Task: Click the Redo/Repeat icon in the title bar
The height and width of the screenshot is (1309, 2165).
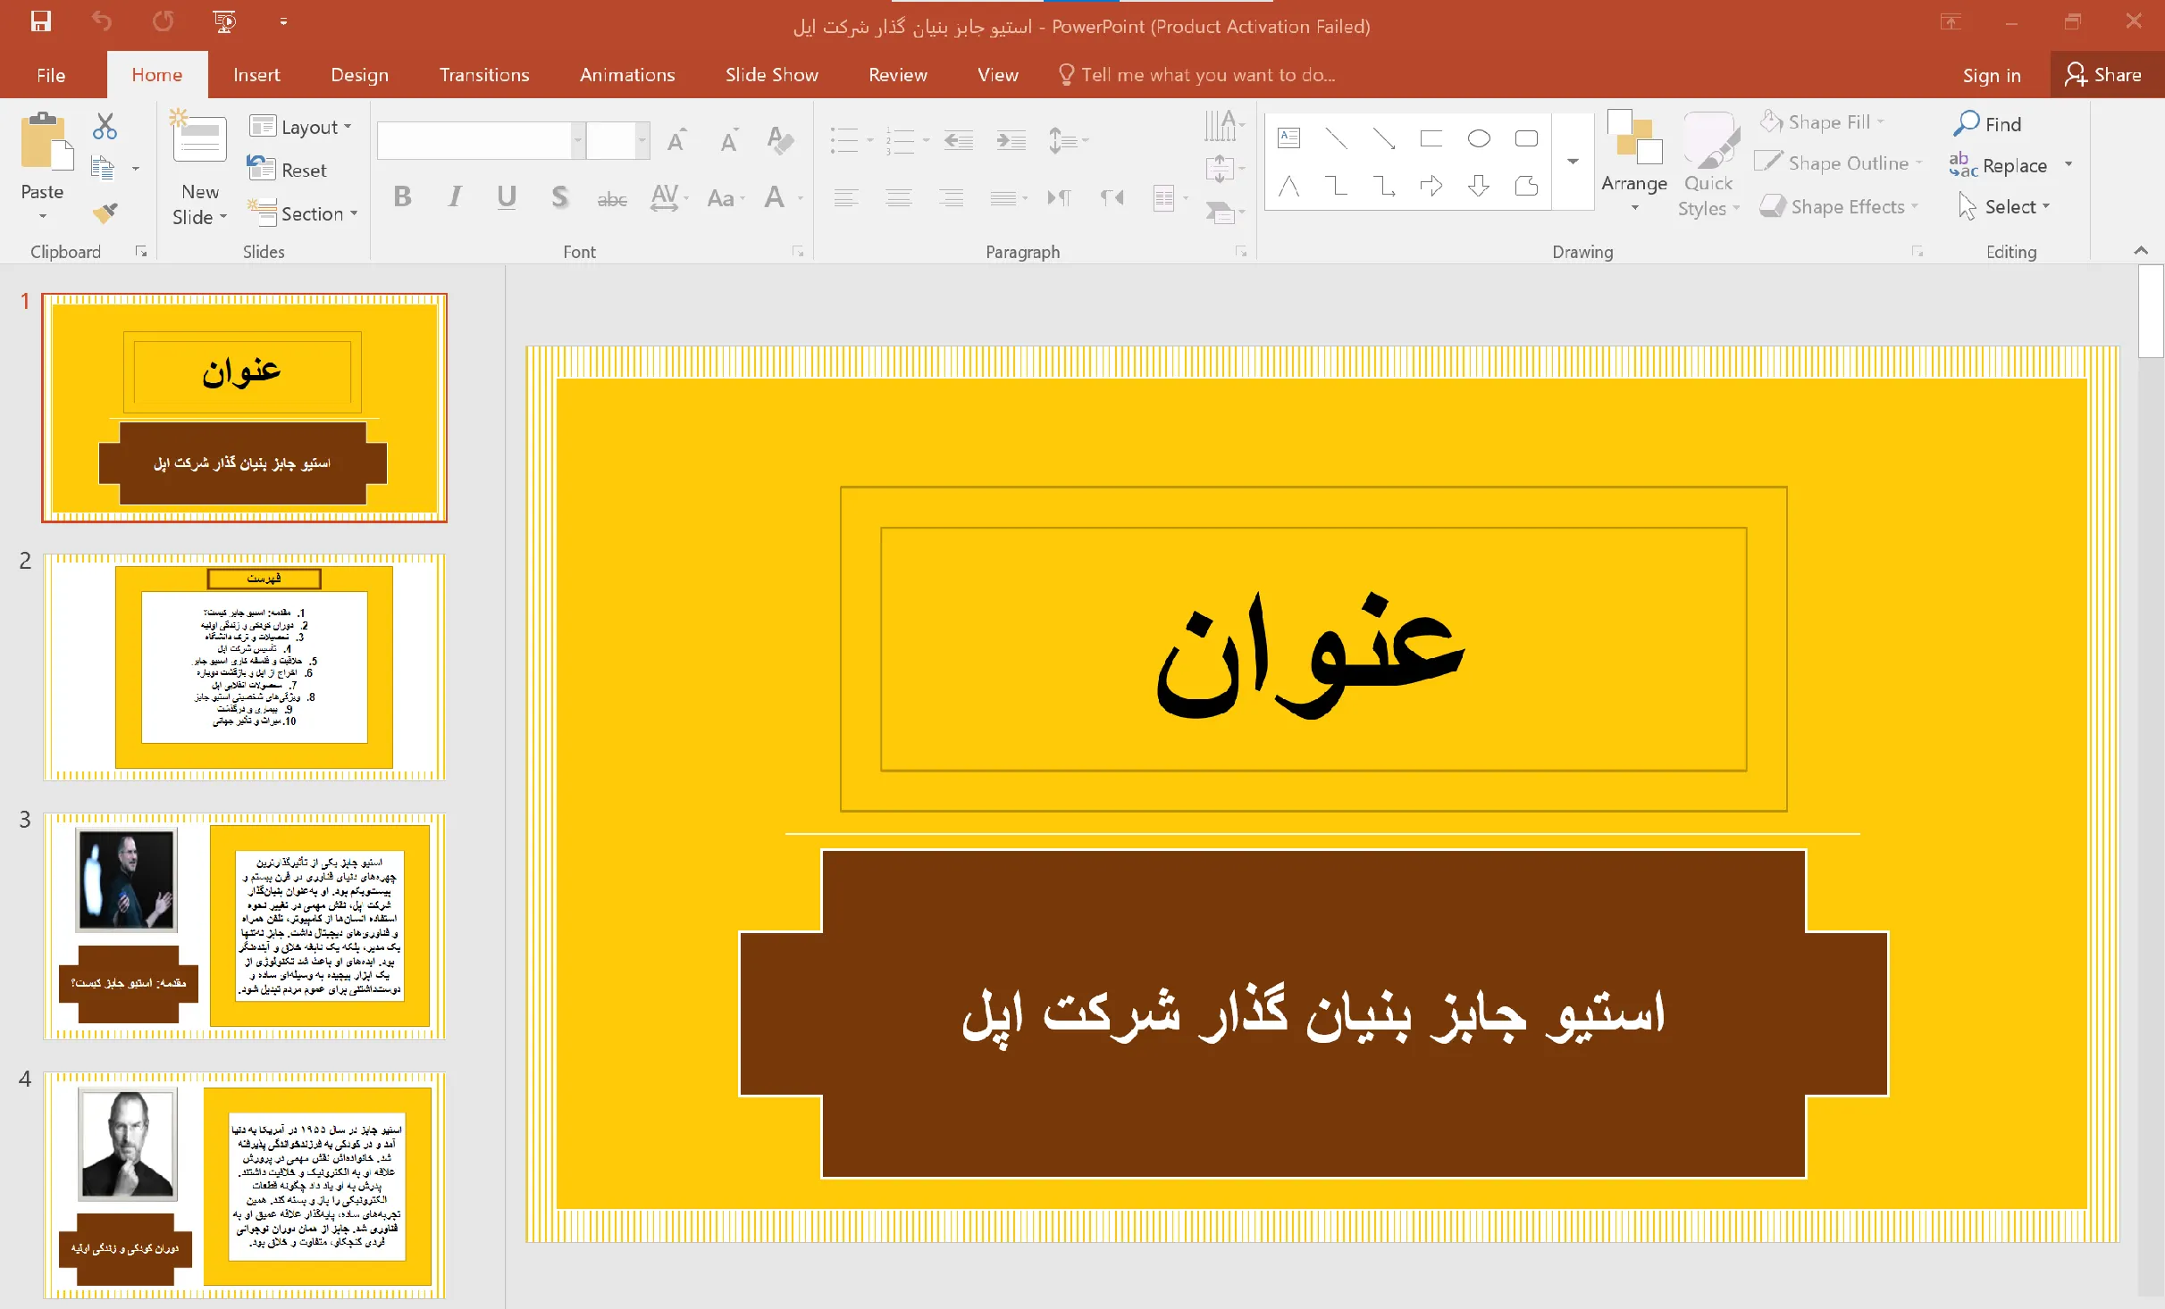Action: coord(163,21)
